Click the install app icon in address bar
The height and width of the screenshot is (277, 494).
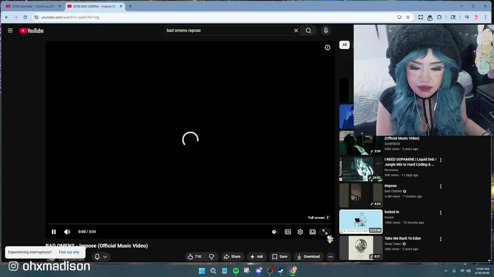[x=399, y=17]
